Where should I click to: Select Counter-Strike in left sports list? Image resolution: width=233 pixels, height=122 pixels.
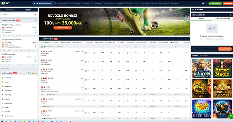[x=9, y=116]
